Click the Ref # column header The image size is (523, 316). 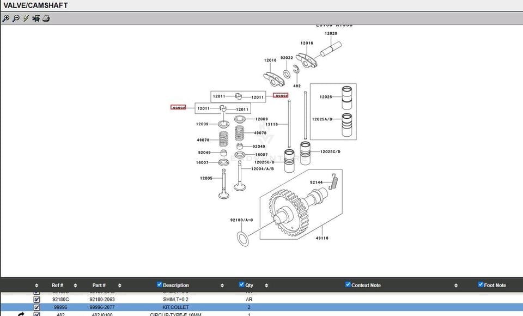(x=57, y=285)
